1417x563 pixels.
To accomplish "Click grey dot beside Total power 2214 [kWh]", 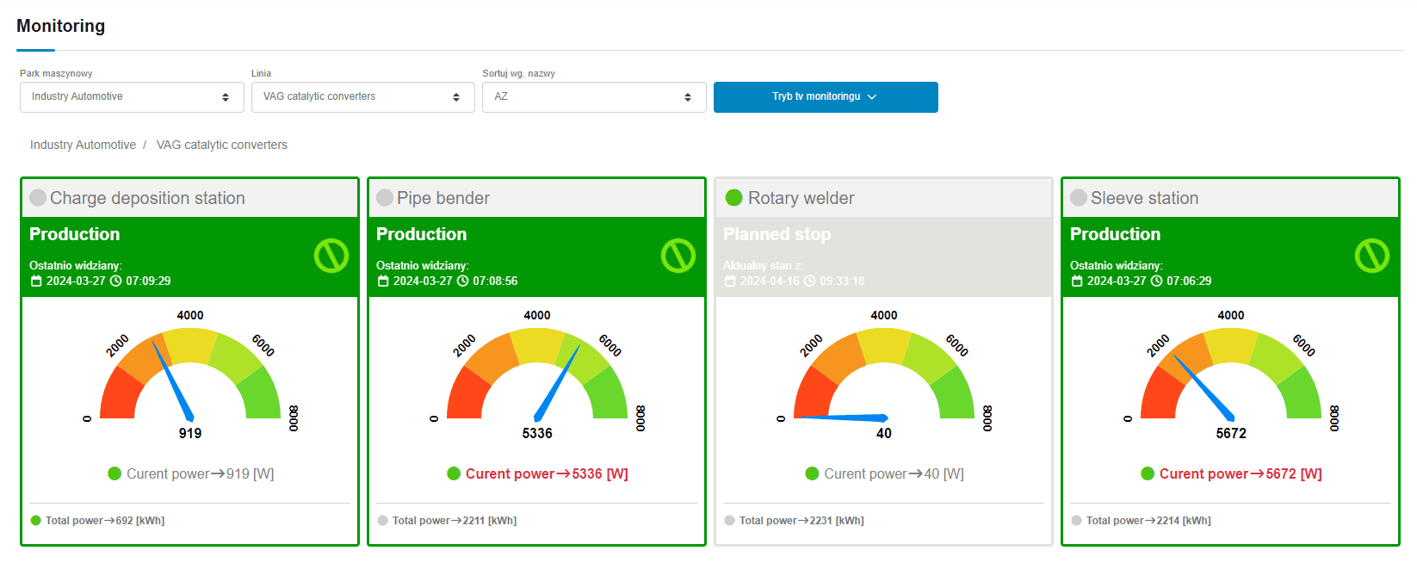I will (x=1076, y=520).
